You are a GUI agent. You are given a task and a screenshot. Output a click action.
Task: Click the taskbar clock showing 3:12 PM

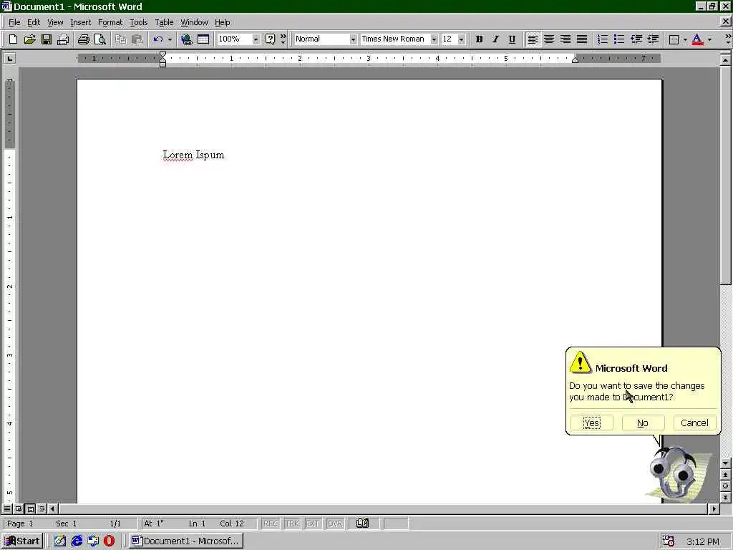(703, 541)
